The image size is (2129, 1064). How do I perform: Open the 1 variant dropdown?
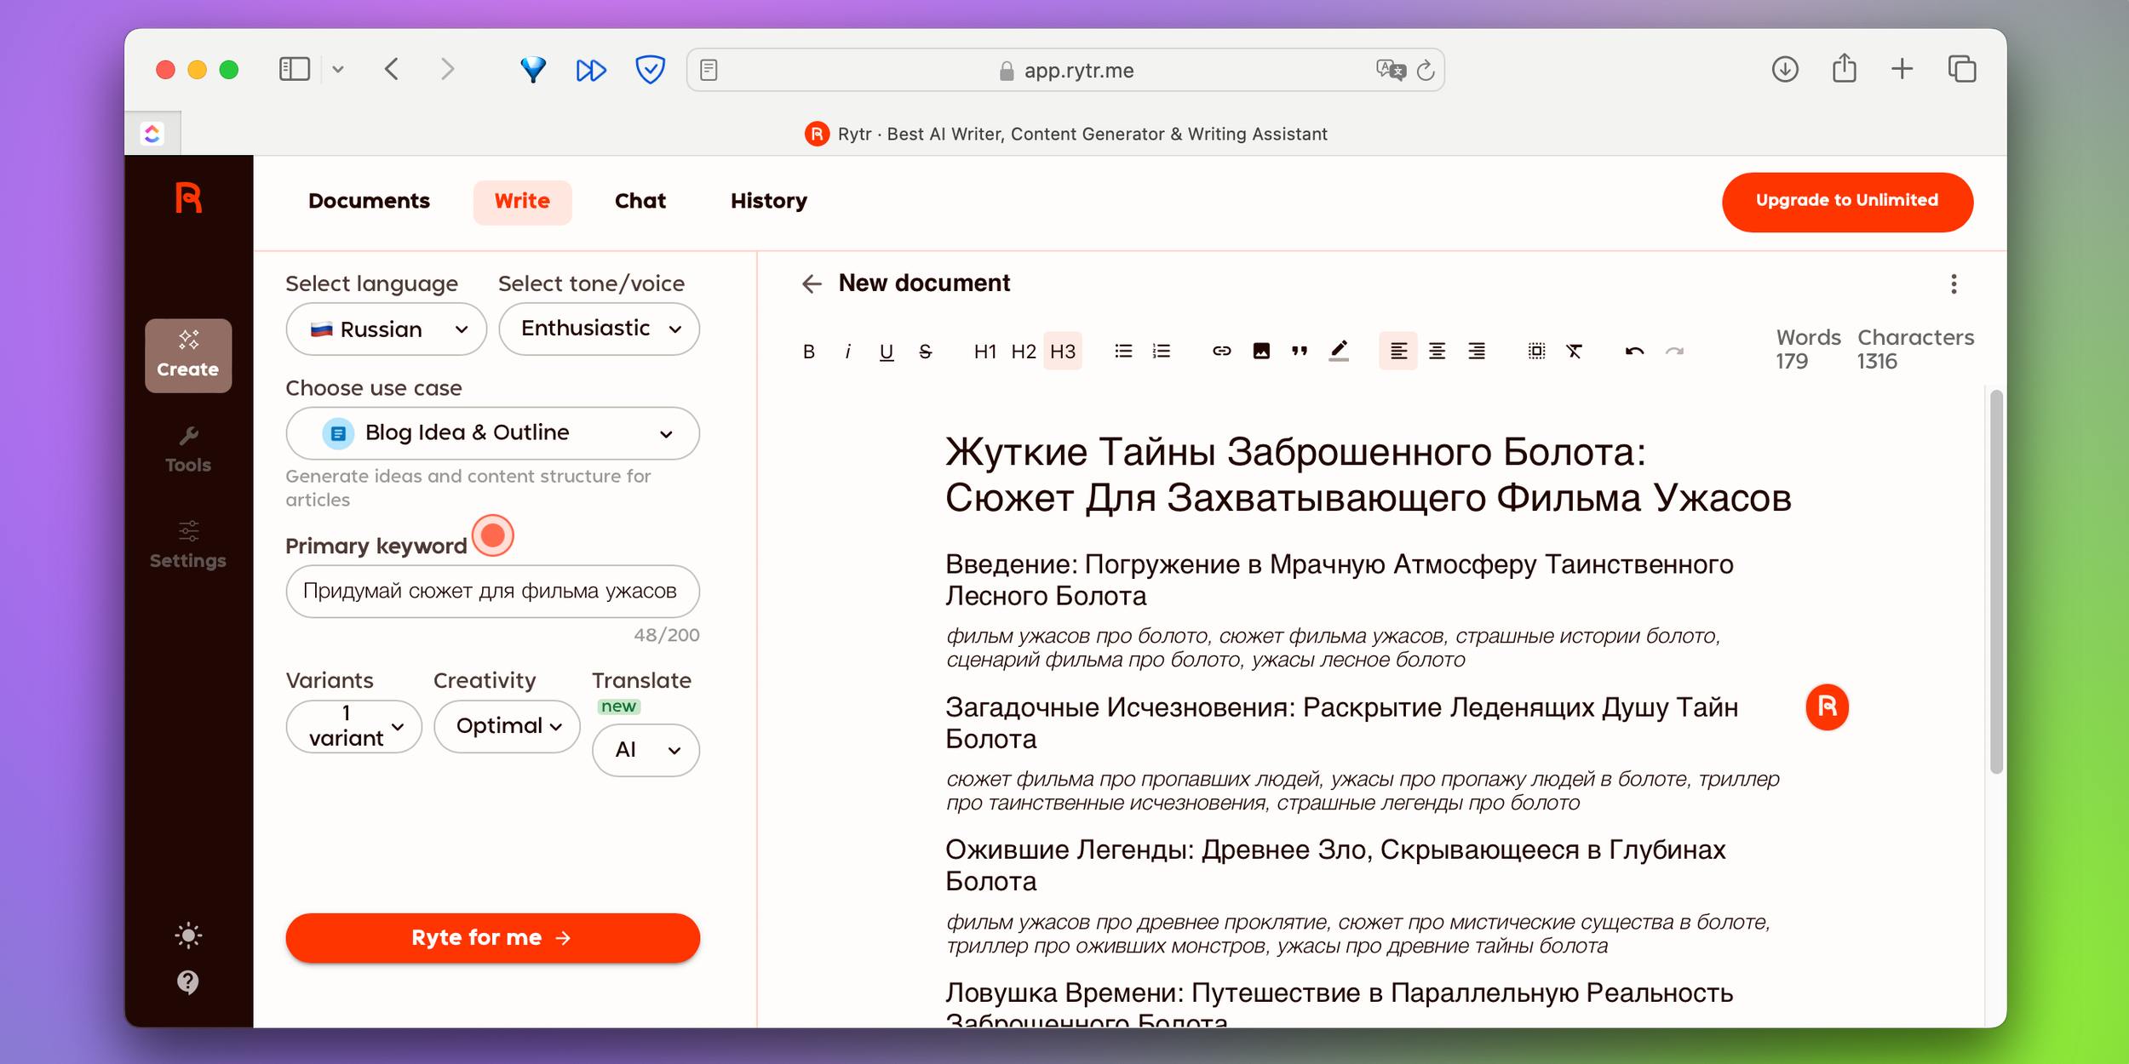click(354, 726)
